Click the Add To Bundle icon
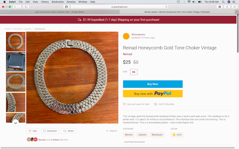This screenshot has height=149, width=239. click(x=156, y=104)
